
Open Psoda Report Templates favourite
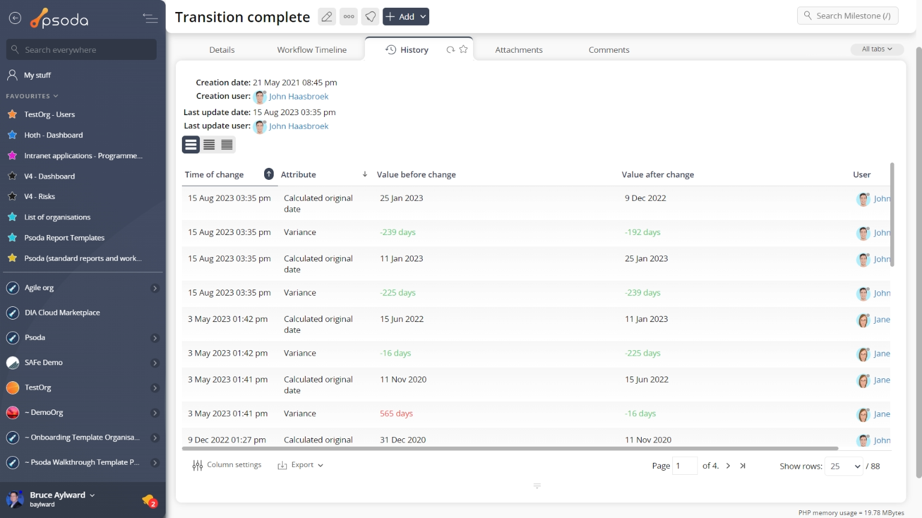(64, 238)
